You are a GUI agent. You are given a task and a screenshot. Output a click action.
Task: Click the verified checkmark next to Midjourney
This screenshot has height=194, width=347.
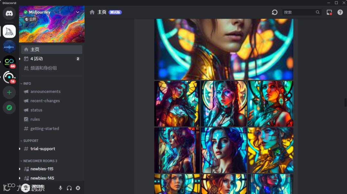pyautogui.click(x=26, y=12)
